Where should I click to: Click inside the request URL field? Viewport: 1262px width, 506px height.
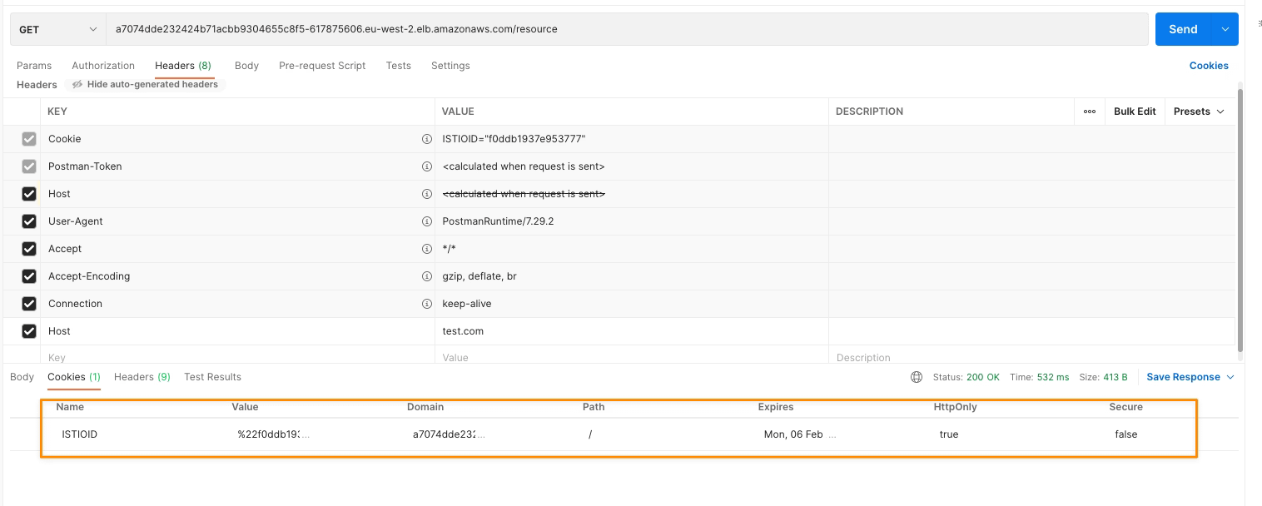(583, 28)
